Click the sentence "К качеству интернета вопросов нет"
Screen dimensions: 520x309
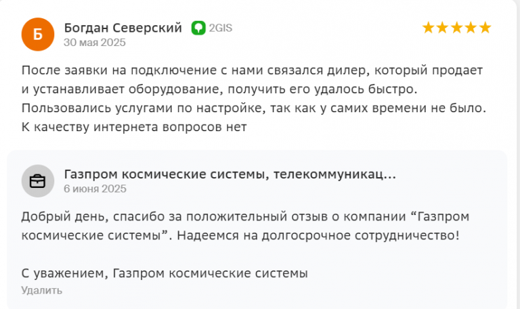(x=134, y=127)
